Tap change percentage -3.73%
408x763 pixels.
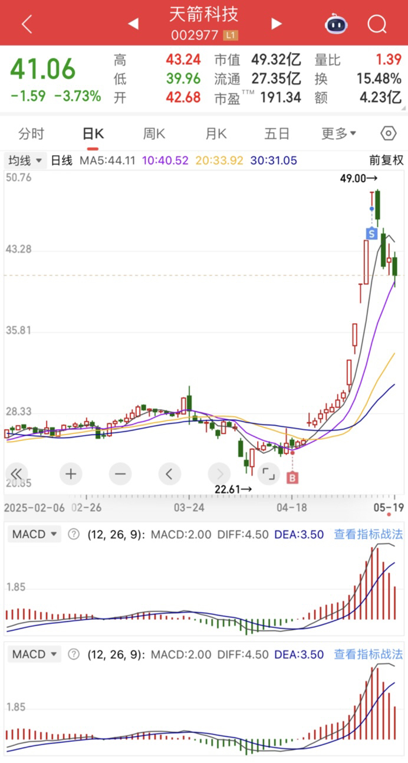(x=77, y=96)
